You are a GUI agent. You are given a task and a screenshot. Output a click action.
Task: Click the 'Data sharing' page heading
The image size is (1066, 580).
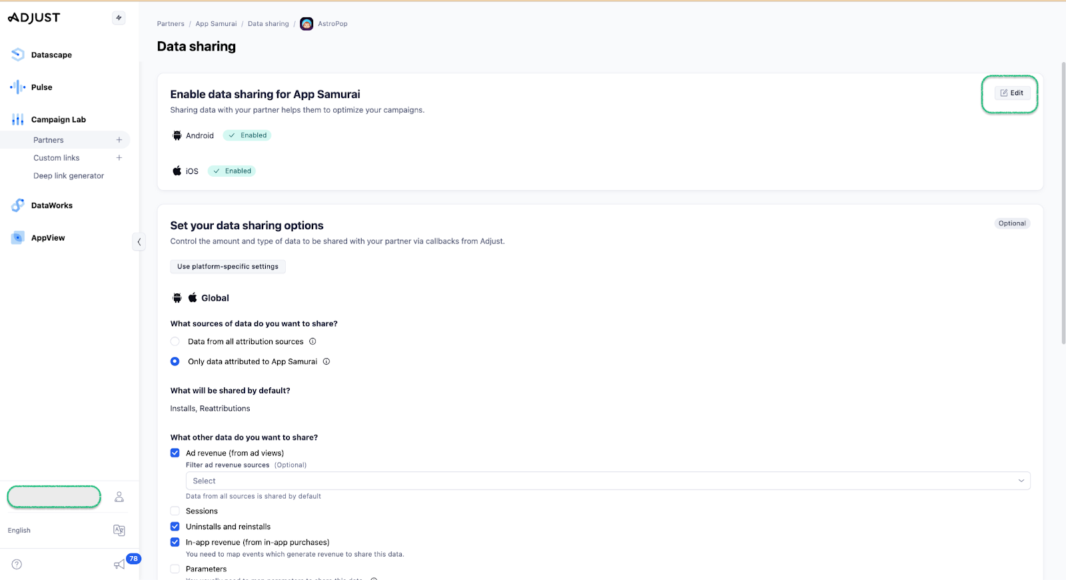coord(197,47)
